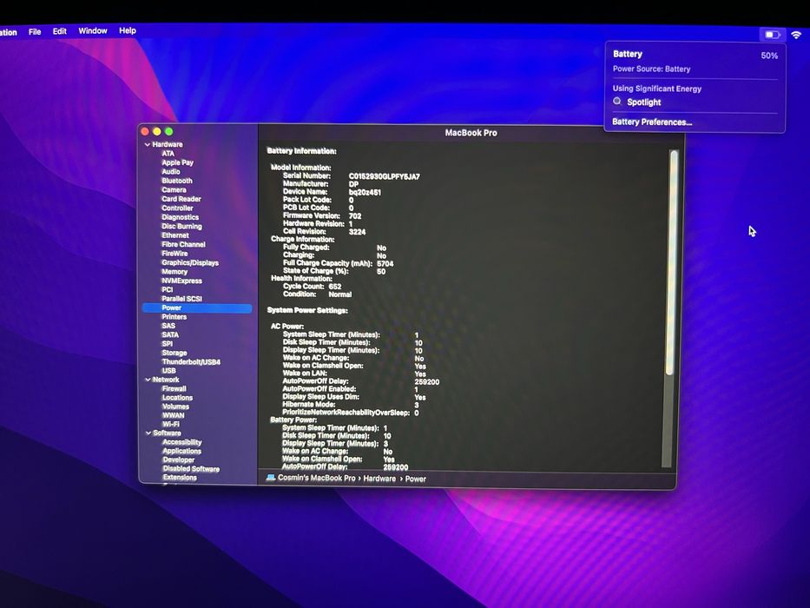
Task: Select Disabled Software under Software
Action: (191, 468)
